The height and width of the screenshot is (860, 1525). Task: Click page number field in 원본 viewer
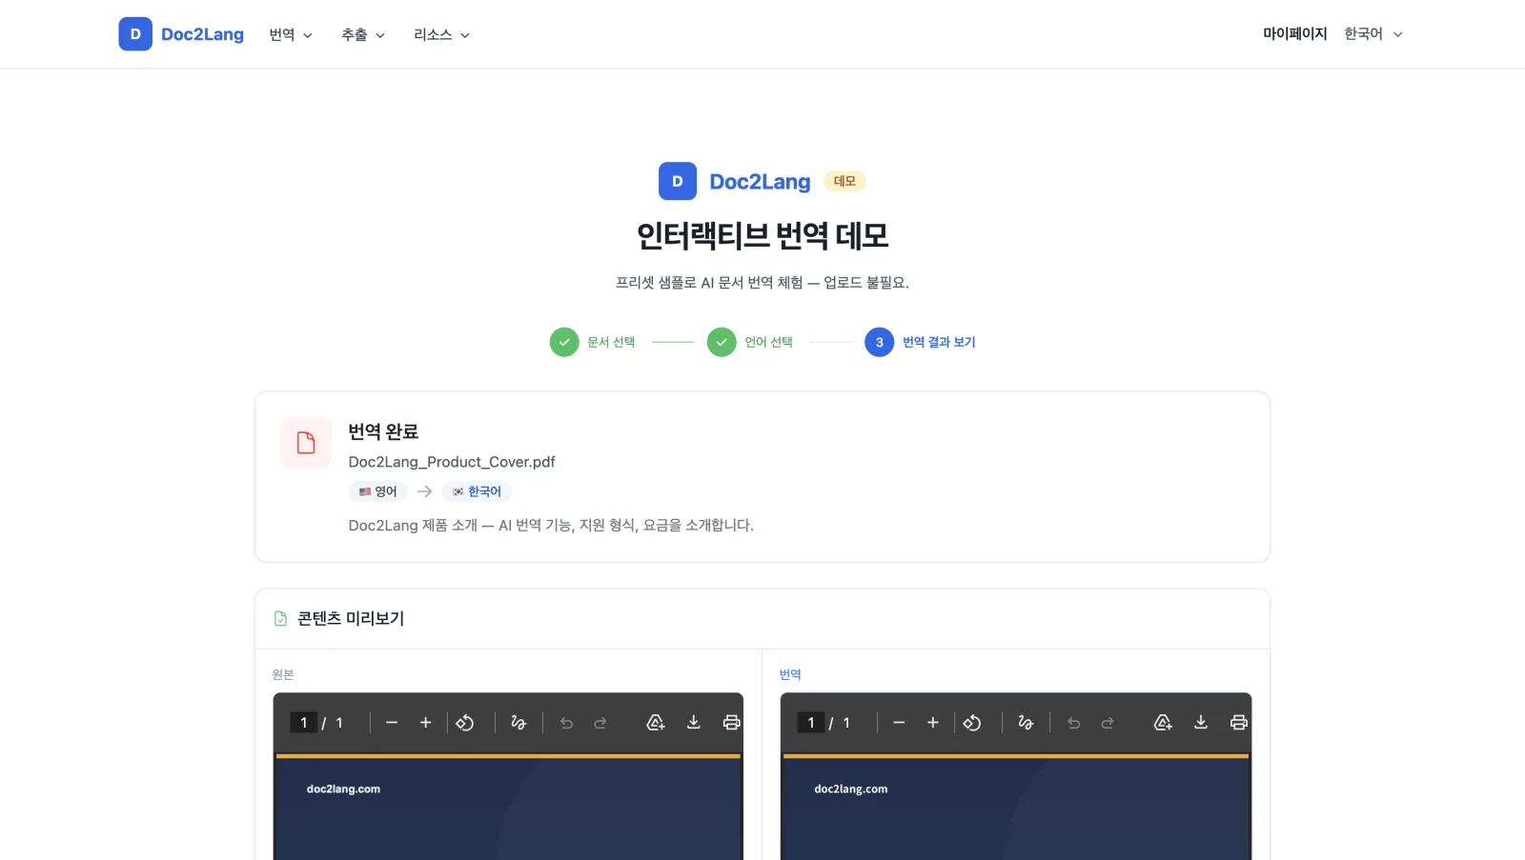coord(304,723)
